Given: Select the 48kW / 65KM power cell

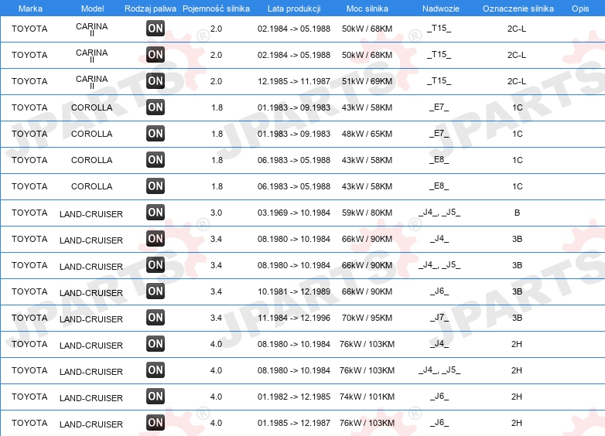Looking at the screenshot, I should 367,134.
